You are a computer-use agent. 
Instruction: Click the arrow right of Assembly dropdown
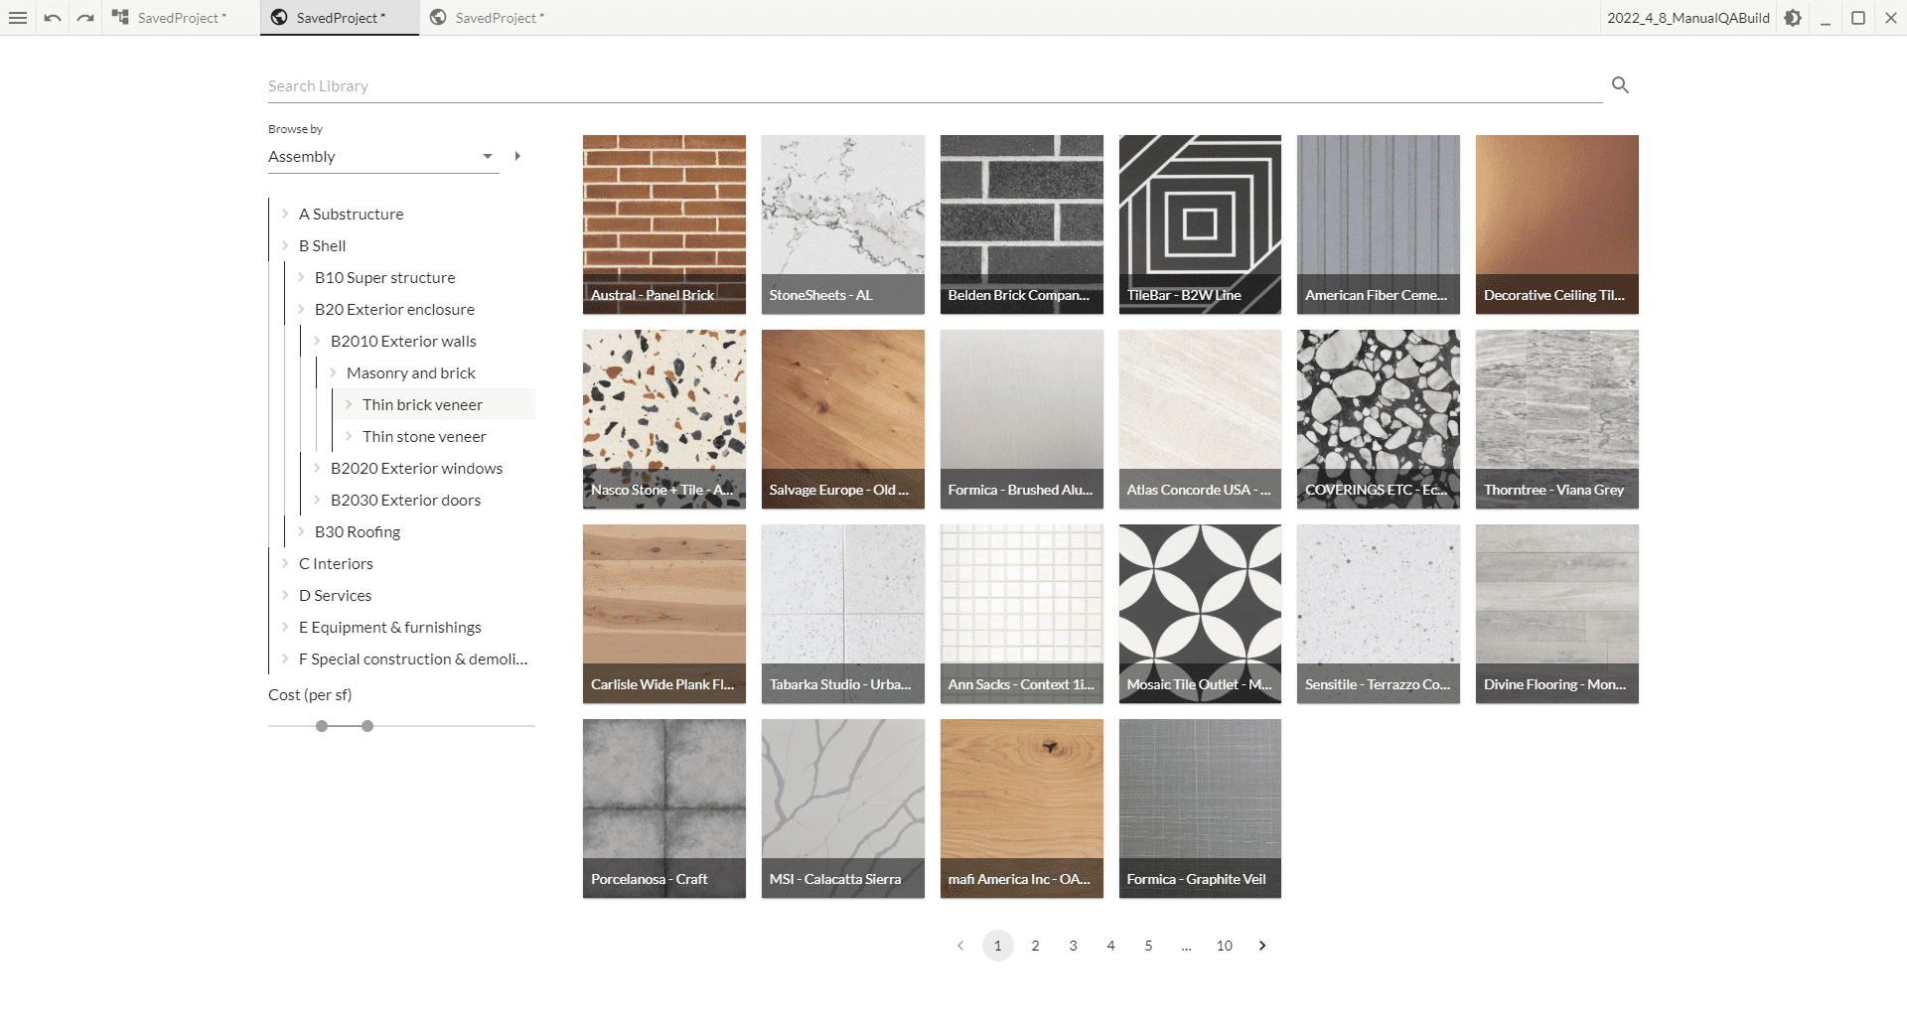517,156
